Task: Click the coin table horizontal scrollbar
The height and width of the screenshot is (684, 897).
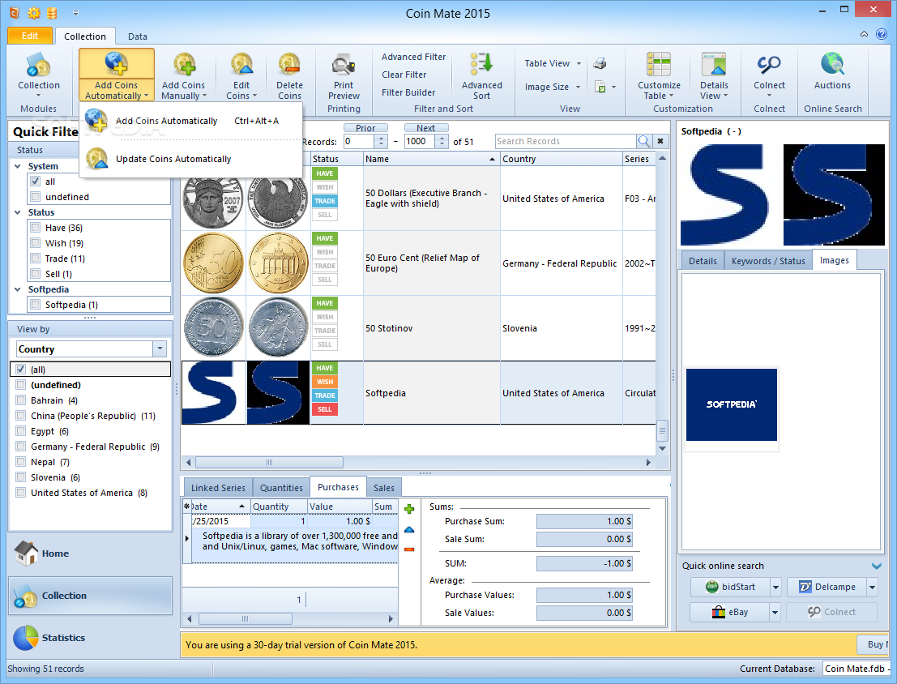Action: (x=269, y=462)
